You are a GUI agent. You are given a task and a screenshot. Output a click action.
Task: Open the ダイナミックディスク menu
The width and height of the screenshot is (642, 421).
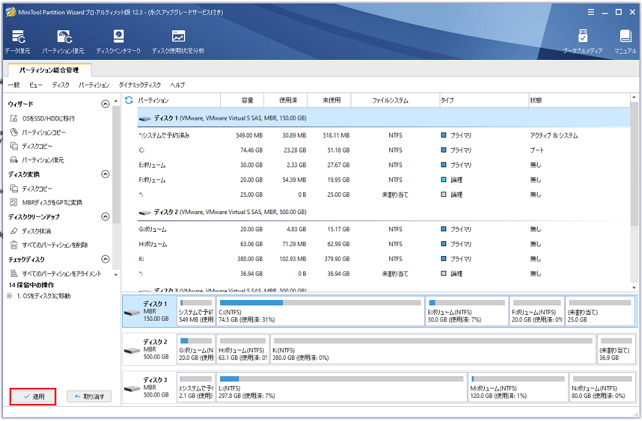[x=139, y=85]
